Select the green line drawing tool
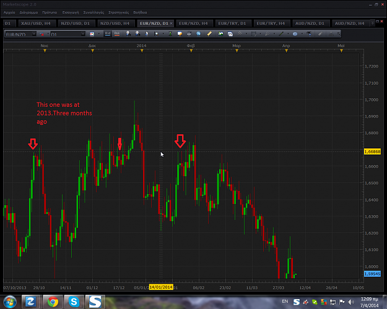 point(281,33)
